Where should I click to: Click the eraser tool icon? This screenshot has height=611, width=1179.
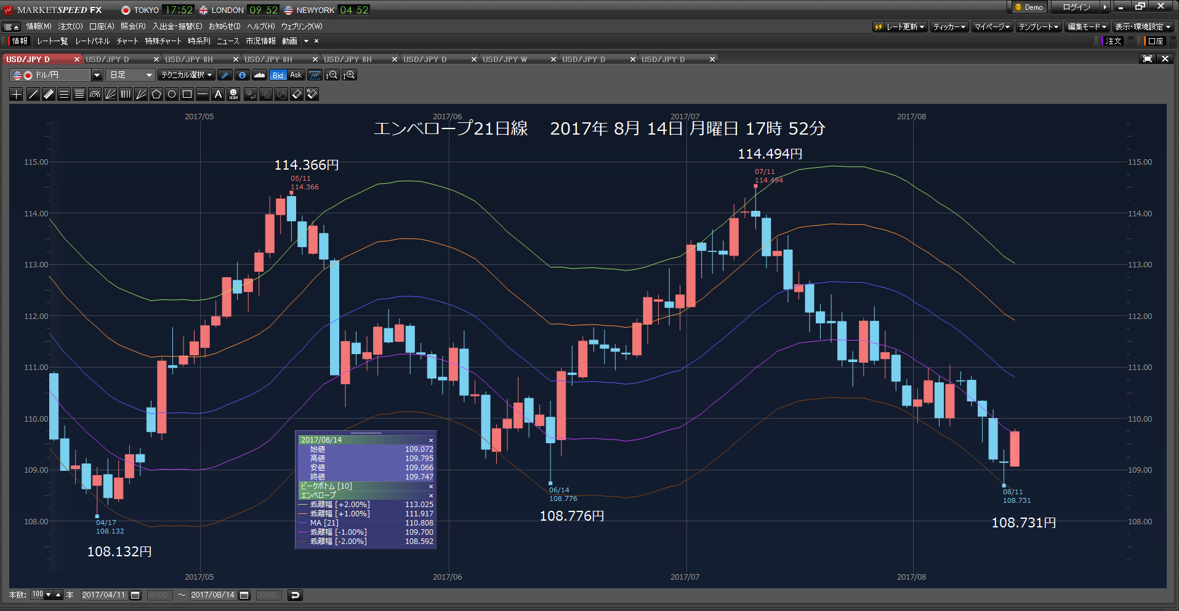(x=297, y=94)
